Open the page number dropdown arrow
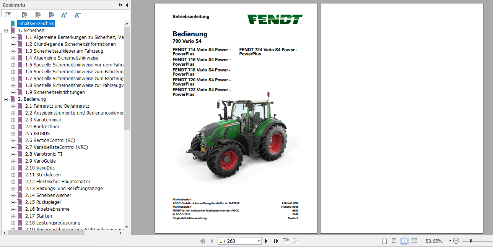 pyautogui.click(x=259, y=241)
